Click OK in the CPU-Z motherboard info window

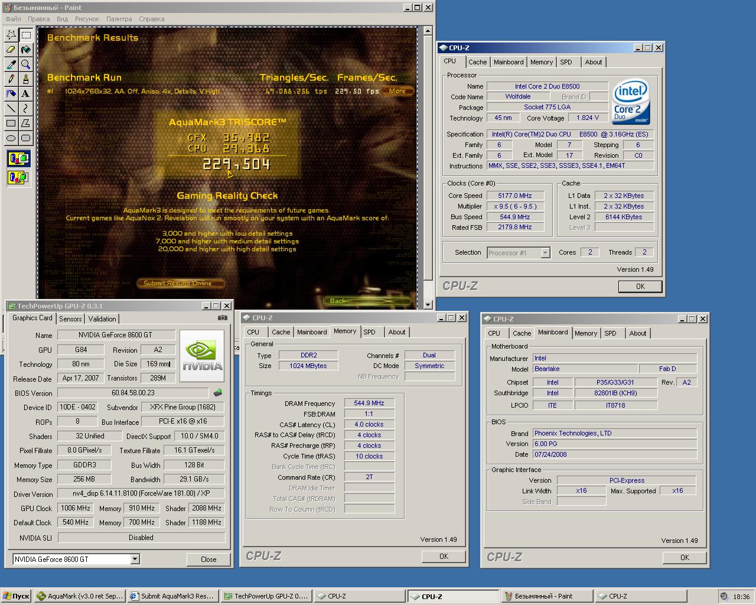685,558
